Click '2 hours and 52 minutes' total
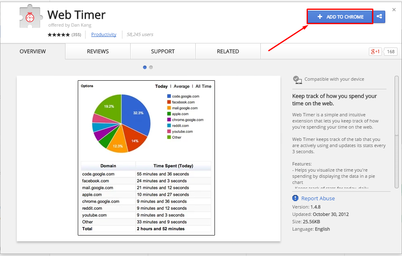This screenshot has height=256, width=402. click(x=161, y=229)
